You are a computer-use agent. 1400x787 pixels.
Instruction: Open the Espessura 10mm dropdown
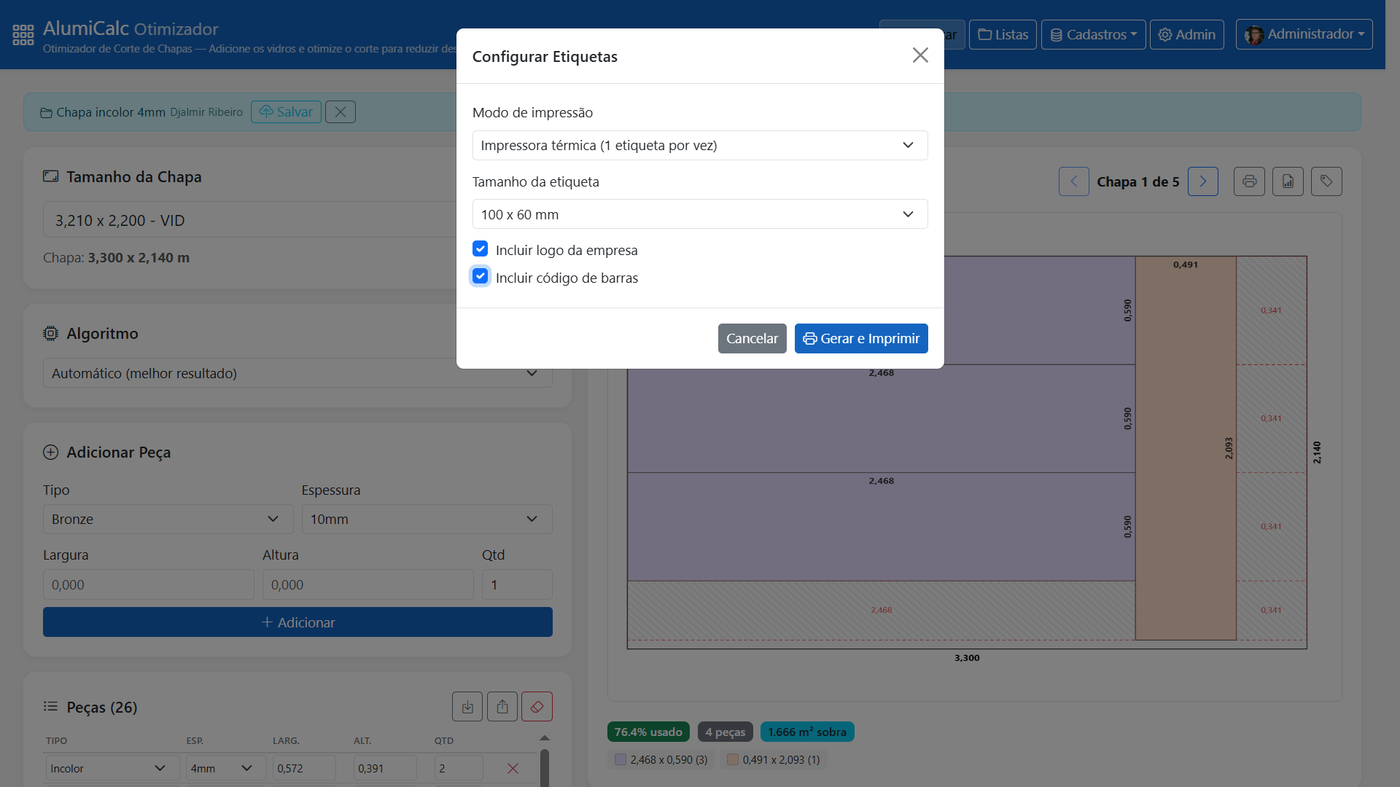point(427,519)
